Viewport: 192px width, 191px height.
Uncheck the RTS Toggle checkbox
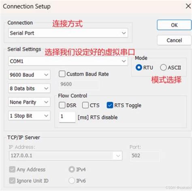pyautogui.click(x=110, y=105)
